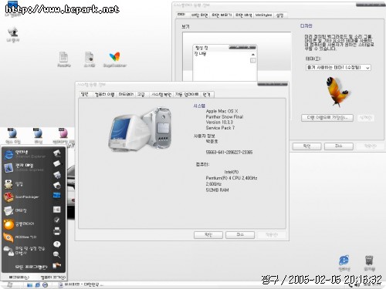Image resolution: width=386 pixels, height=289 pixels.
Task: Click the Save As theme button
Action: [327, 118]
